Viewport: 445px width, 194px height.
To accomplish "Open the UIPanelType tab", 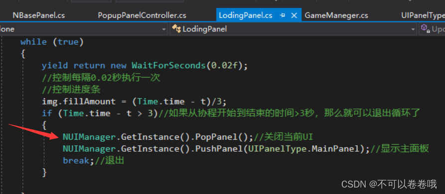I will click(423, 15).
